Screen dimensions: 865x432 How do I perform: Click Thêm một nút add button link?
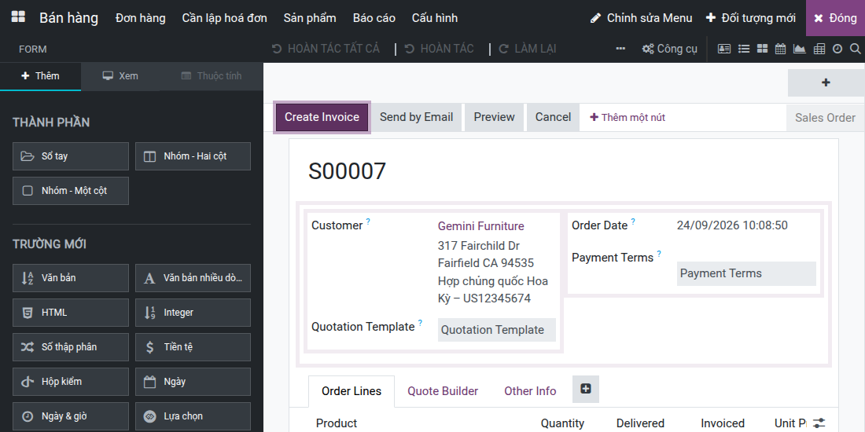click(x=628, y=117)
